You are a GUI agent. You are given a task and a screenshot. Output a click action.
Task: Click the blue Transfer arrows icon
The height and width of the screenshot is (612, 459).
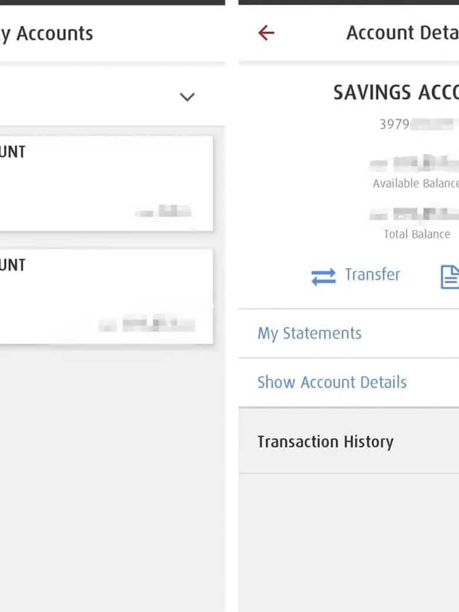[x=323, y=277]
